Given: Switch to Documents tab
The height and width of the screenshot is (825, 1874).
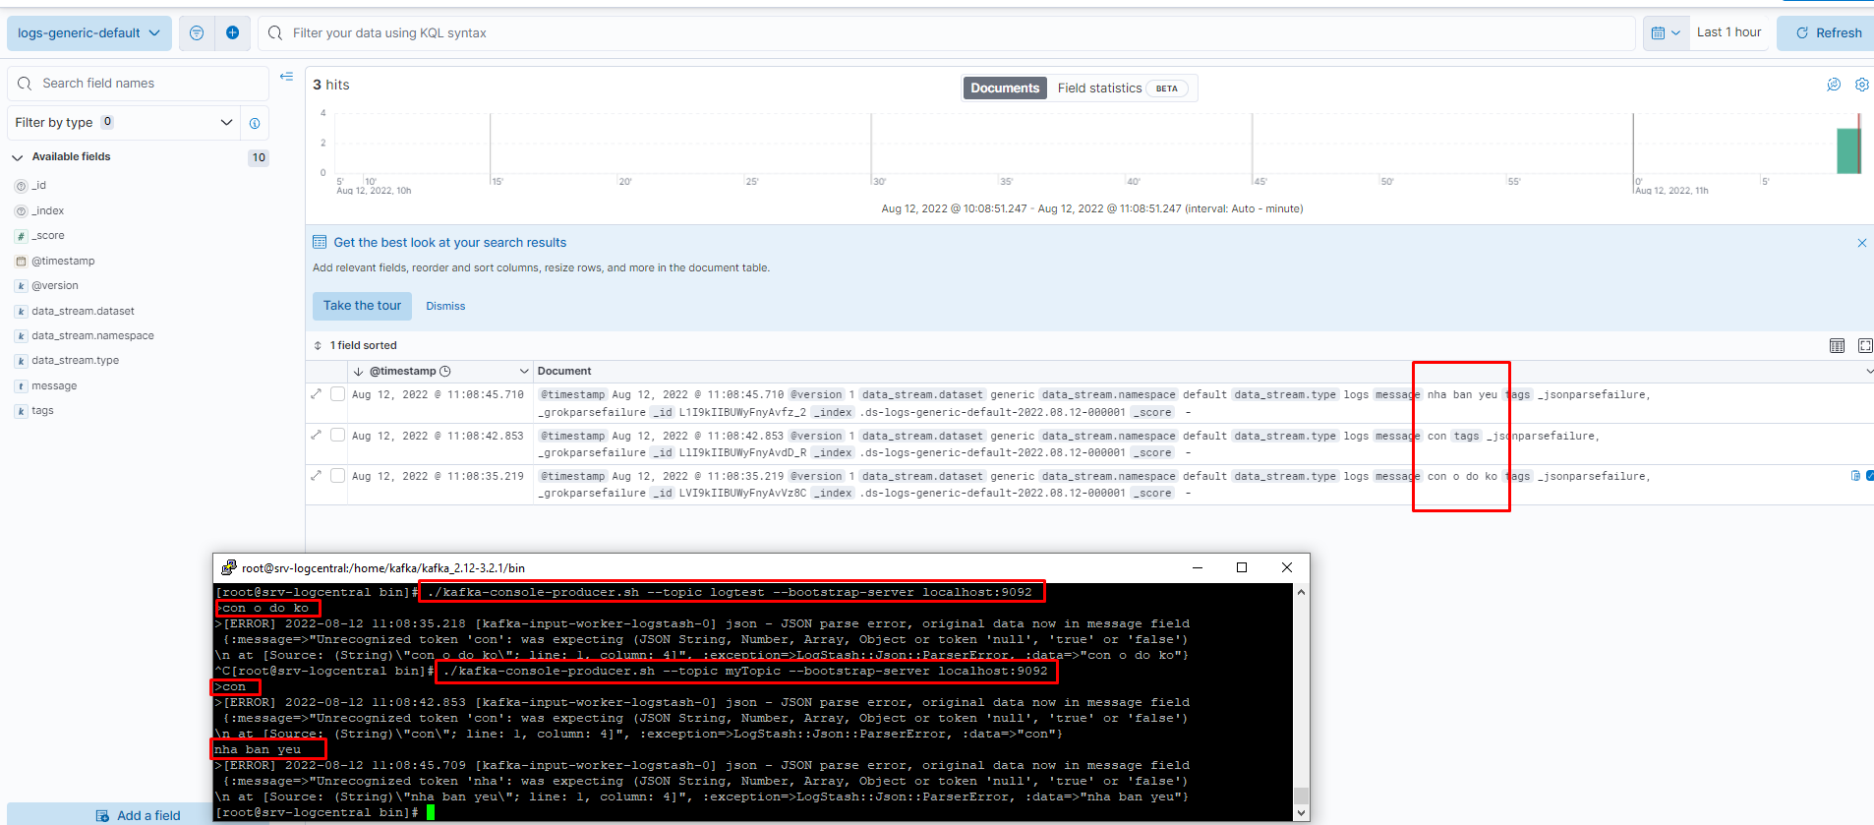Looking at the screenshot, I should click(1005, 88).
